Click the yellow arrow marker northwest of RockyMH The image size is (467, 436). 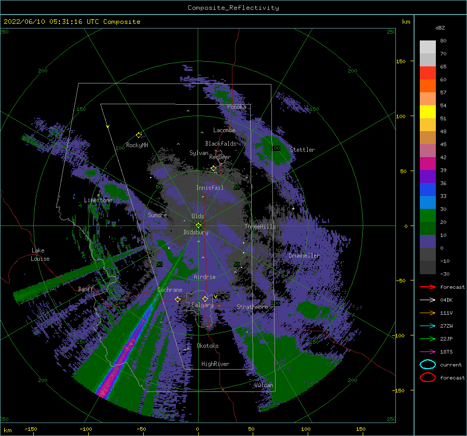108,126
